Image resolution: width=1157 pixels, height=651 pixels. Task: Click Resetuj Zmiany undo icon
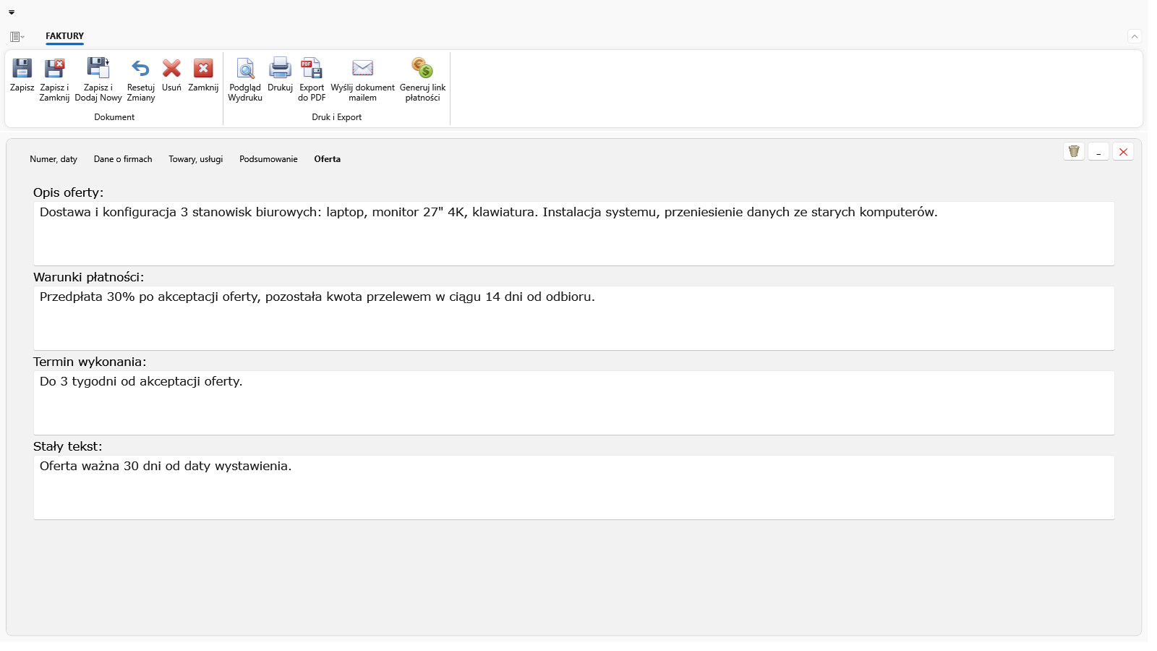pyautogui.click(x=140, y=69)
